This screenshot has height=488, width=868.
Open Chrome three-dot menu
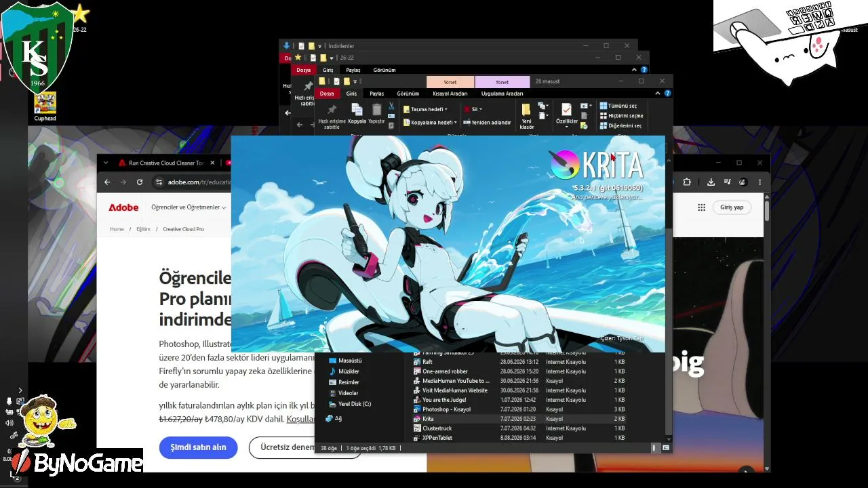pyautogui.click(x=759, y=182)
